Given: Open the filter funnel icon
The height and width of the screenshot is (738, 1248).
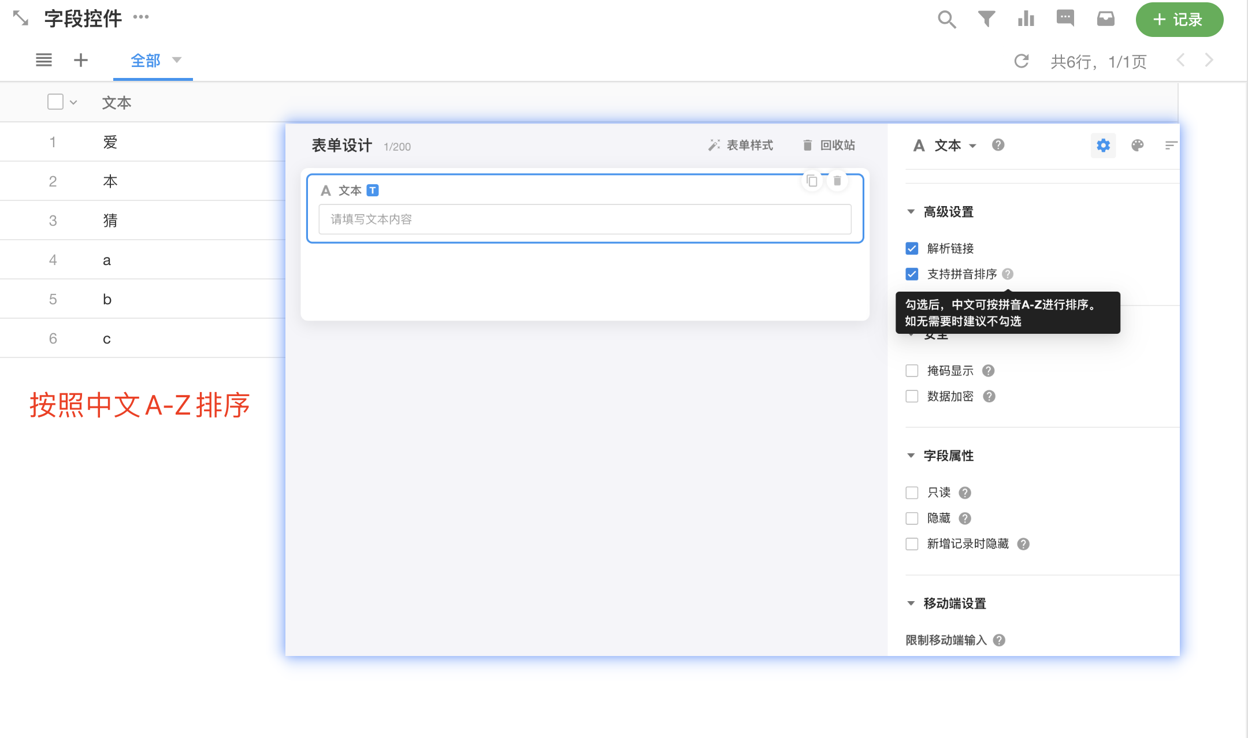Looking at the screenshot, I should click(x=986, y=19).
